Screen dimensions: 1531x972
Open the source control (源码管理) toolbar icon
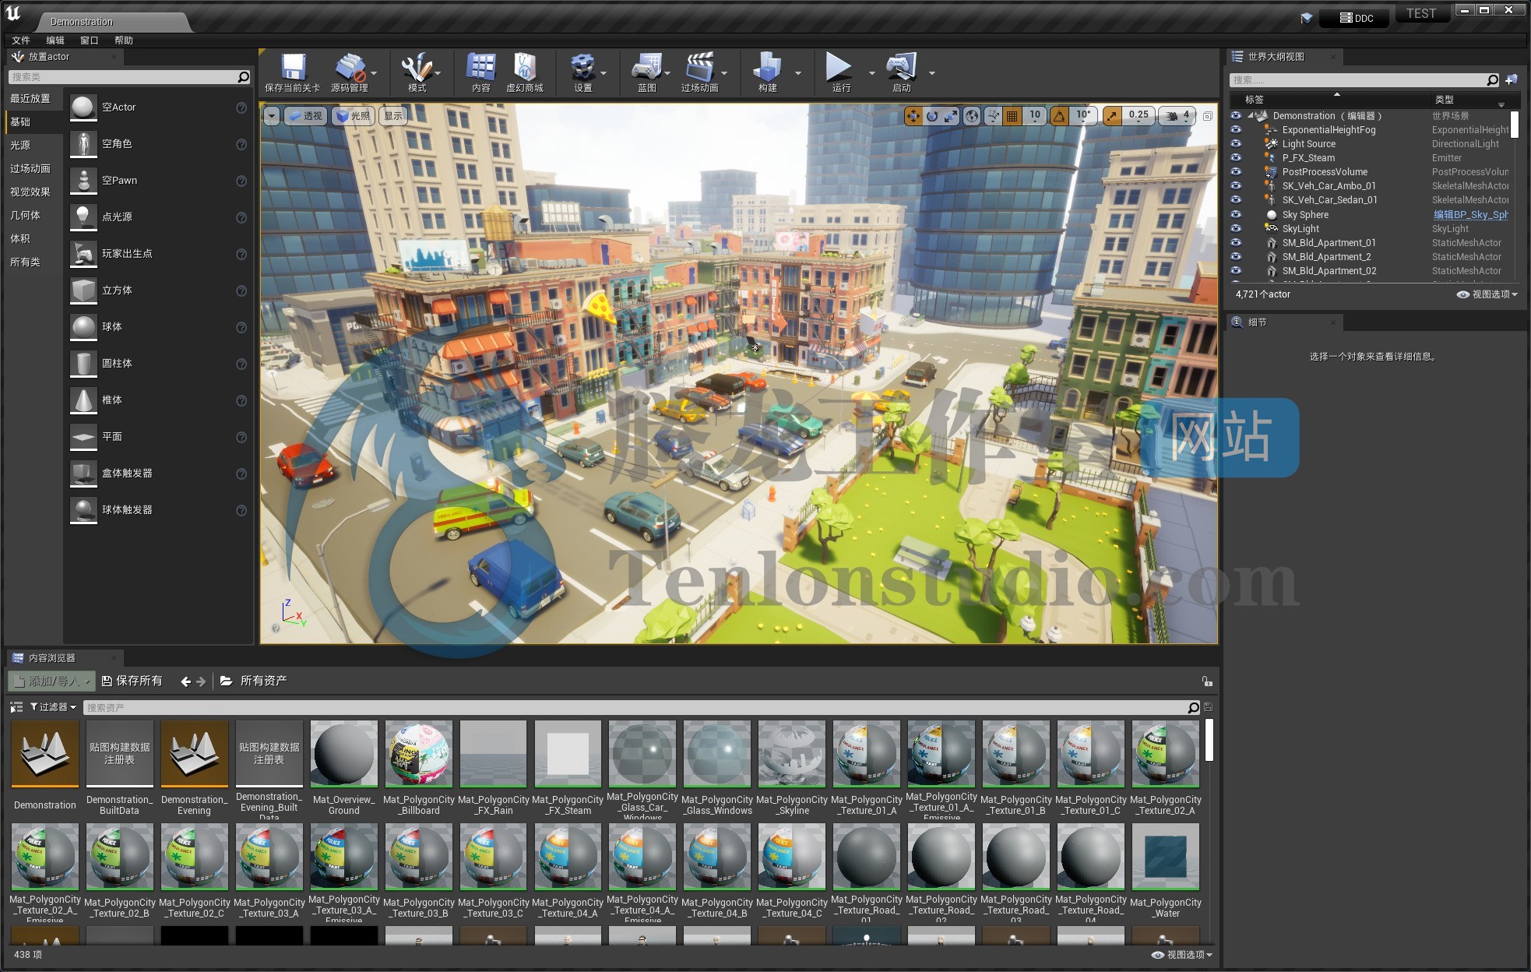point(350,68)
